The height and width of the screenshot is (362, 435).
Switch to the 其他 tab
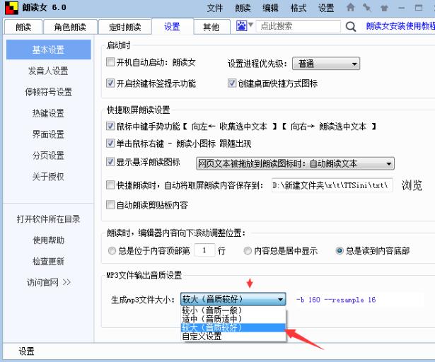(x=211, y=27)
